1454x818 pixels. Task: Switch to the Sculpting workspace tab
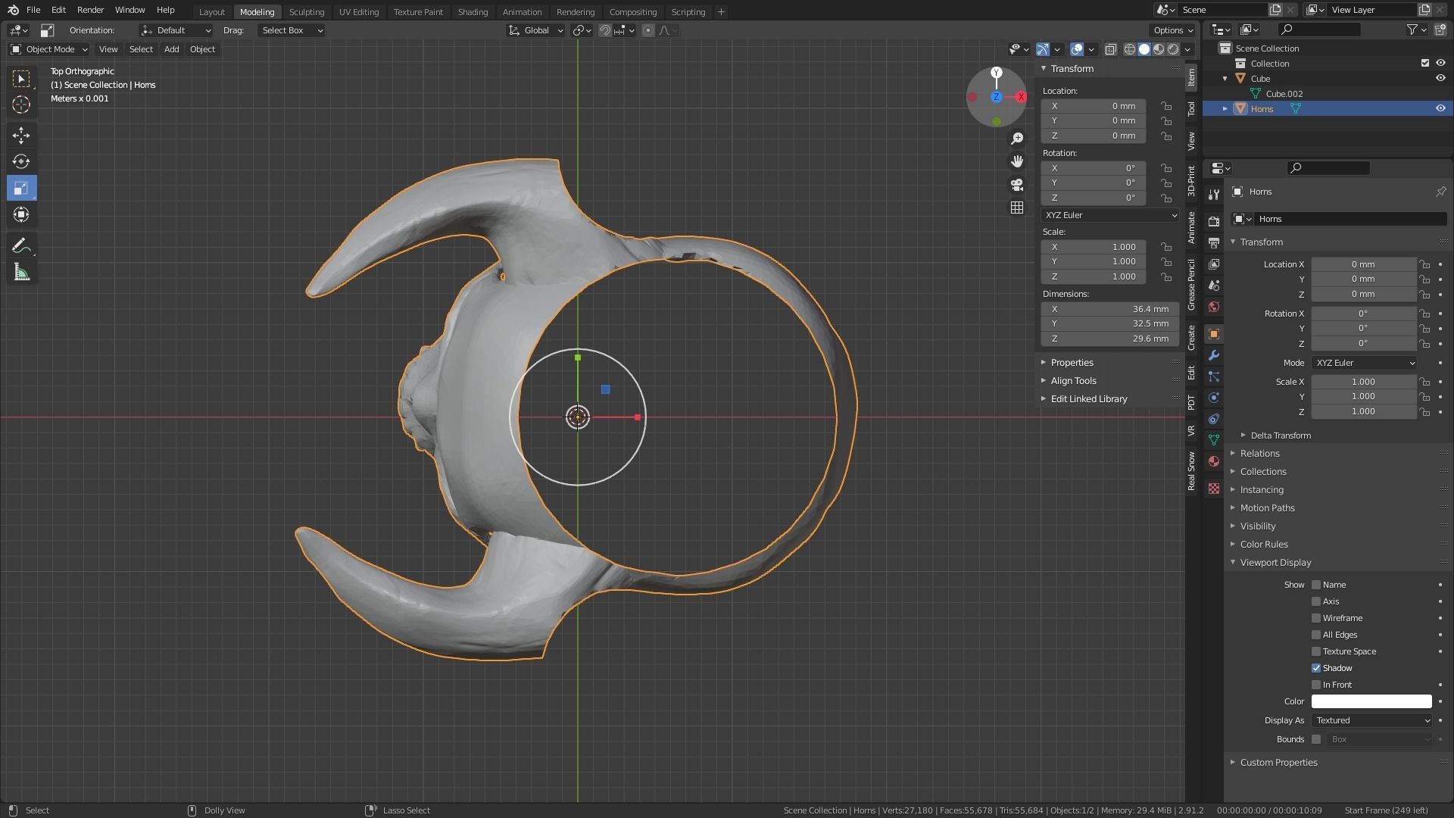click(306, 11)
